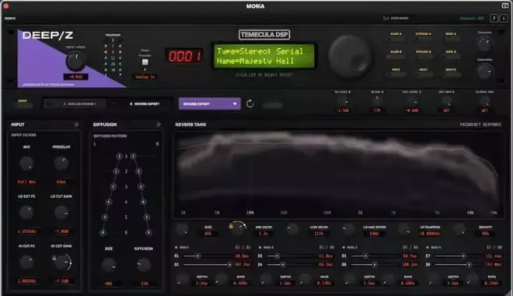This screenshot has height=296, width=513.
Task: Toggle the Mod 2 checkbox for D3/D4
Action: [260, 247]
